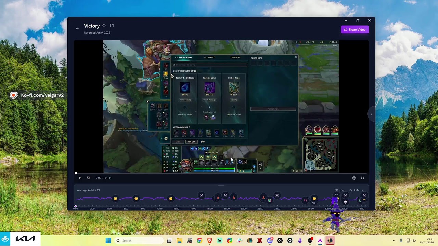Click the item shop search field
Viewport: 438px width, 246px height.
(209, 65)
